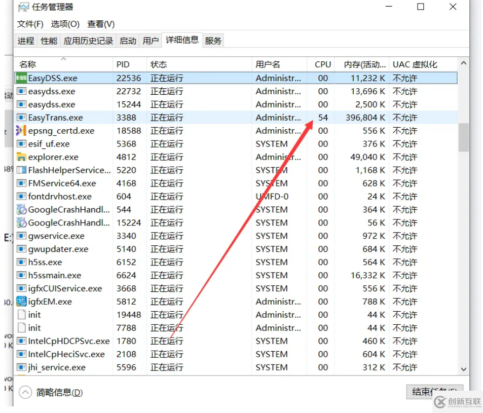Select the EasyTrans.exe process name

55,118
